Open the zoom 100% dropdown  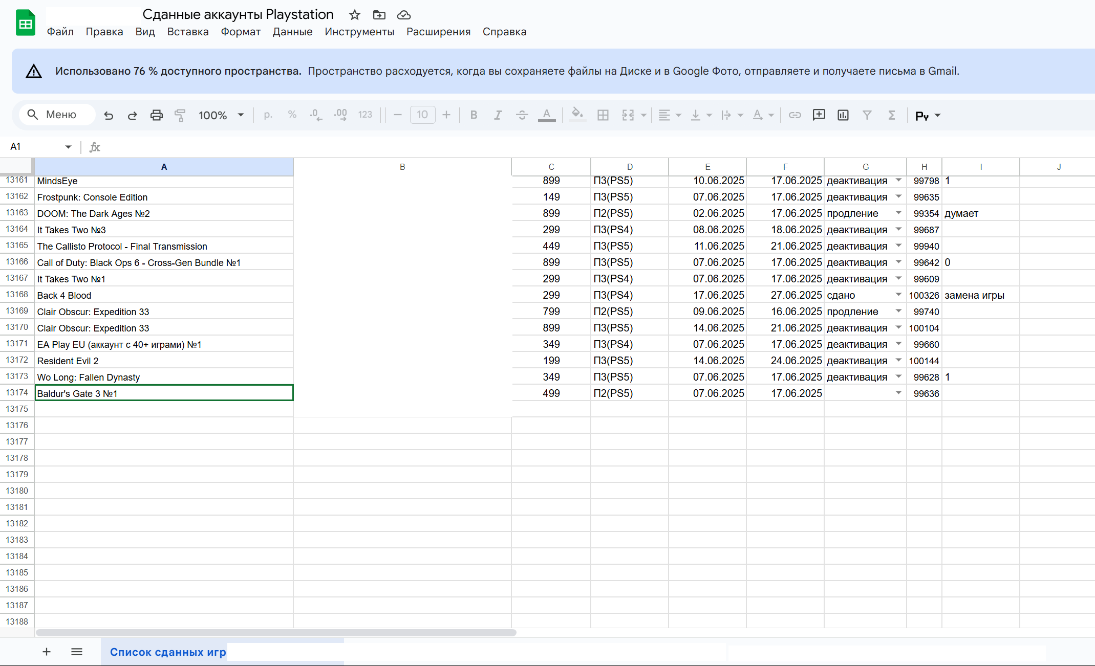[221, 115]
